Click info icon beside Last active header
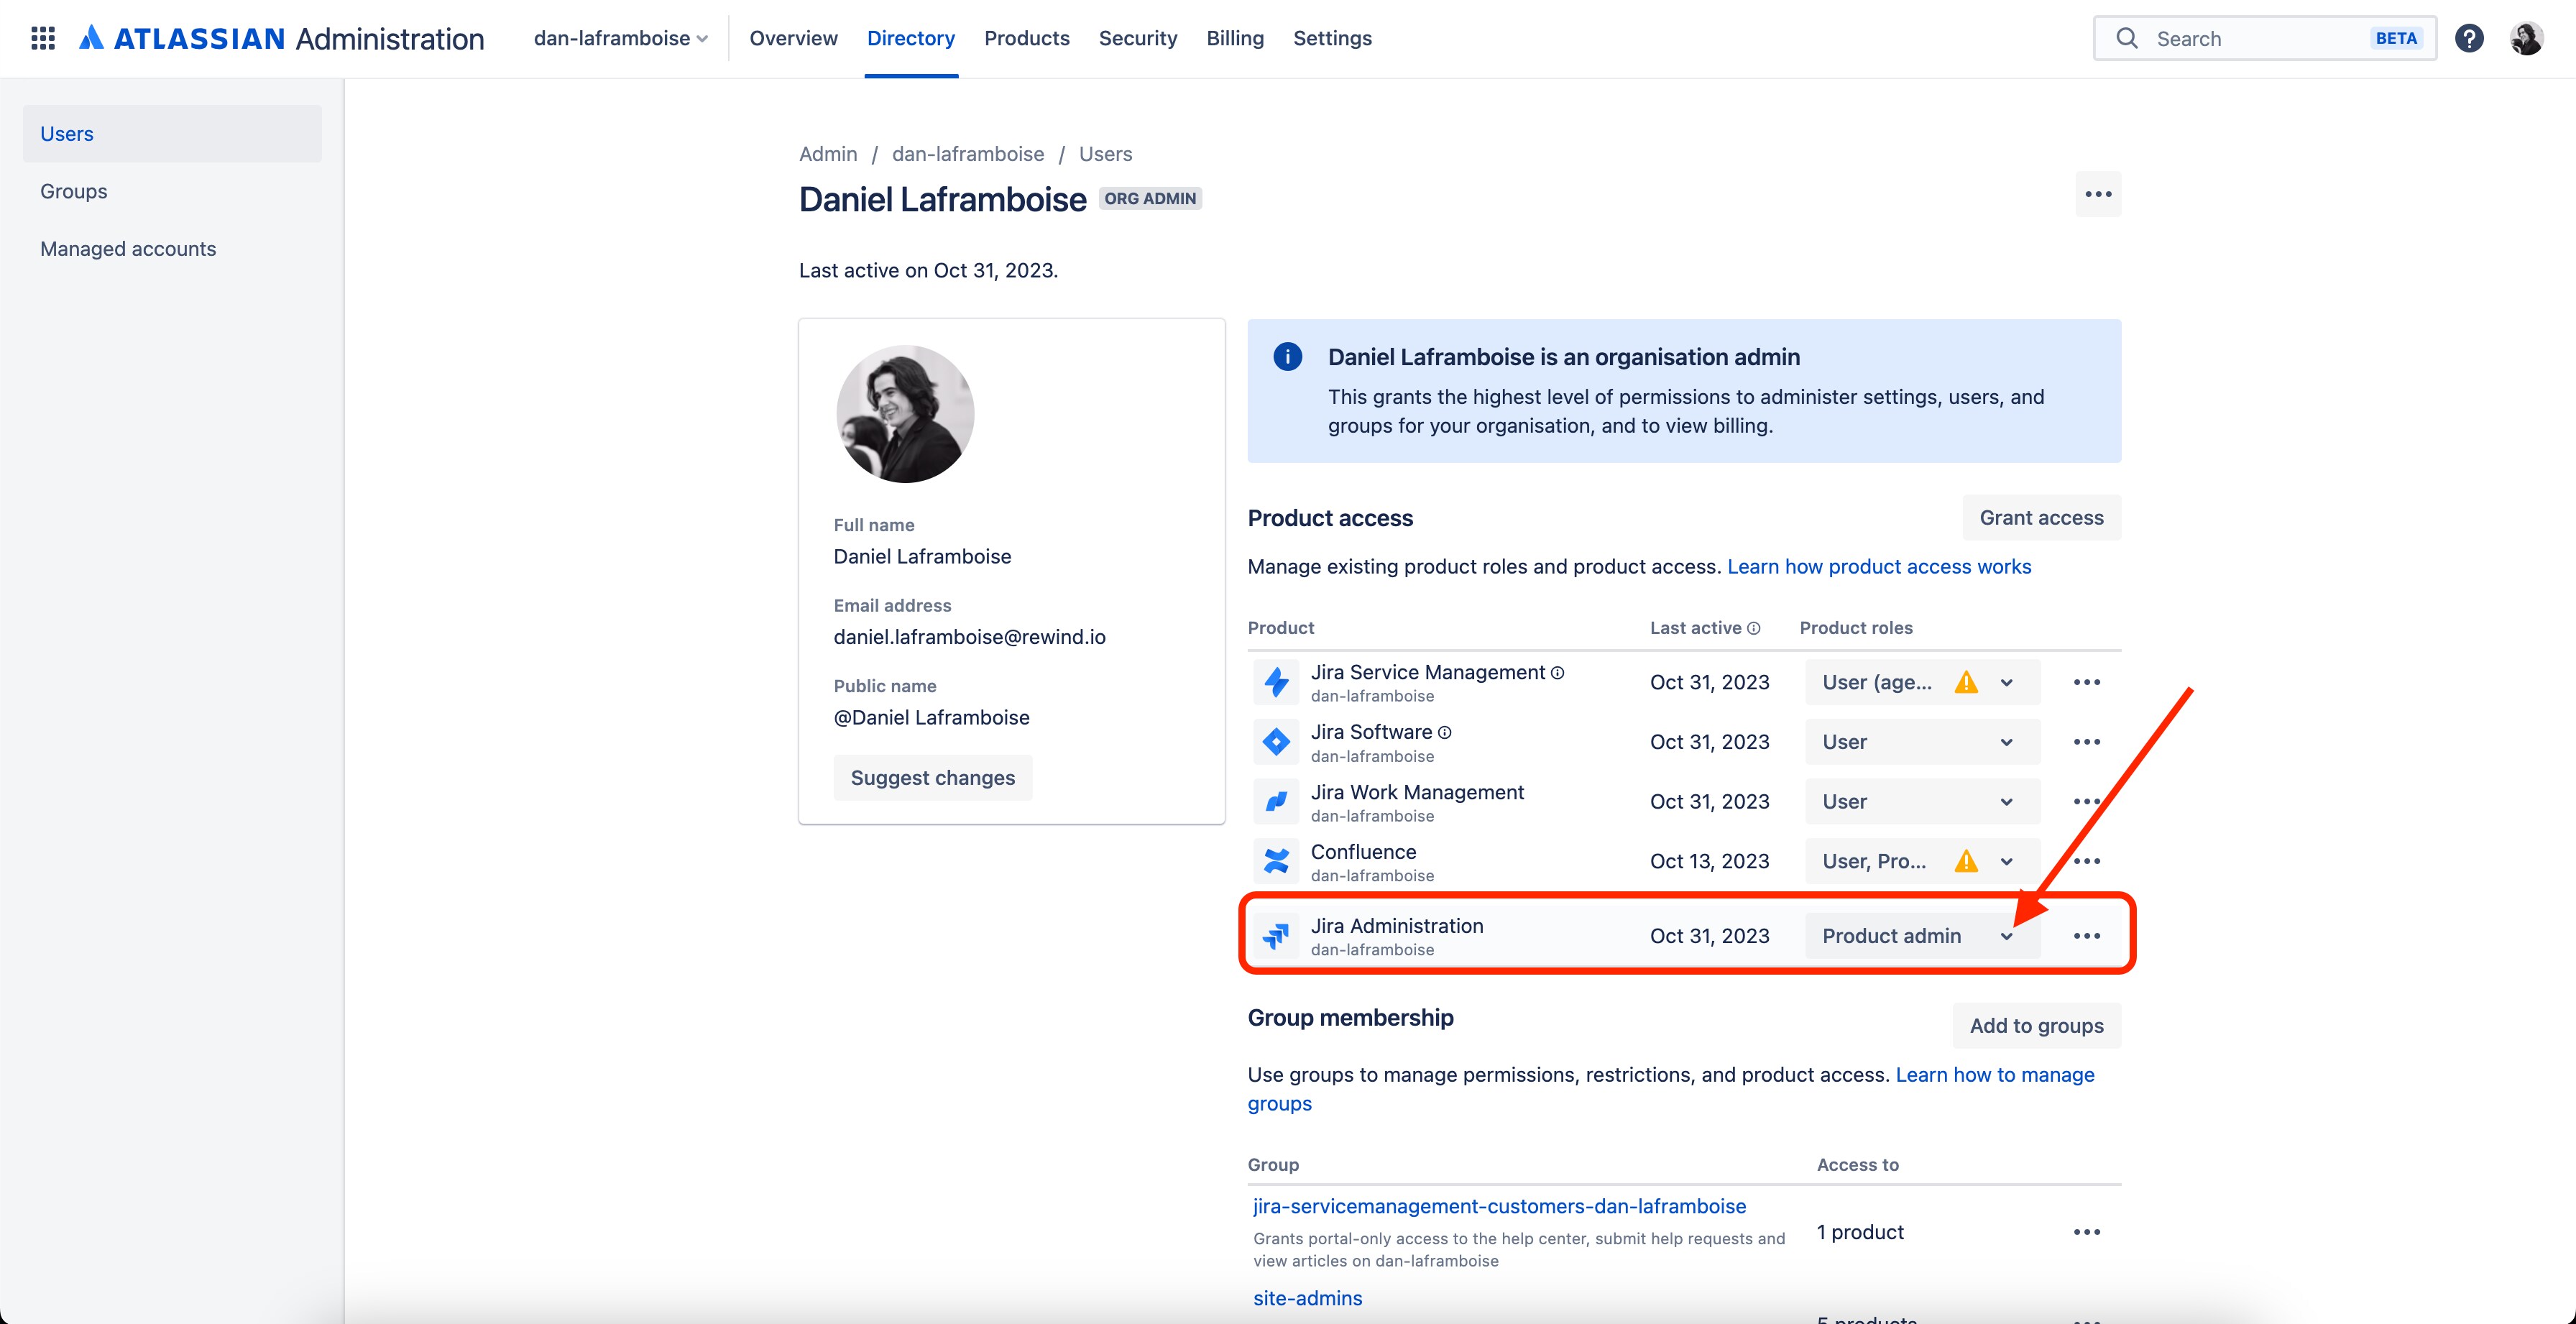The image size is (2576, 1324). click(x=1753, y=628)
